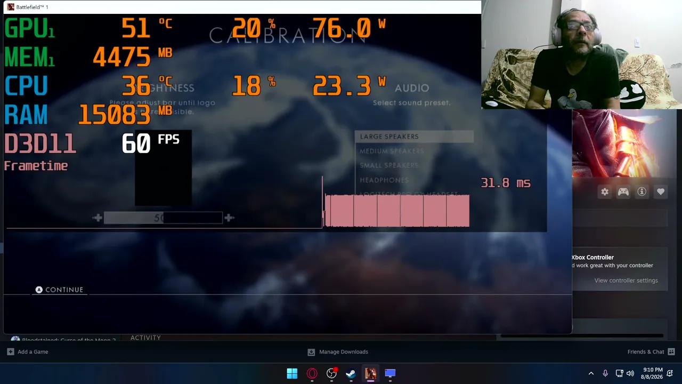This screenshot has height=384, width=682.
Task: Click the microphone tray icon
Action: tap(605, 373)
